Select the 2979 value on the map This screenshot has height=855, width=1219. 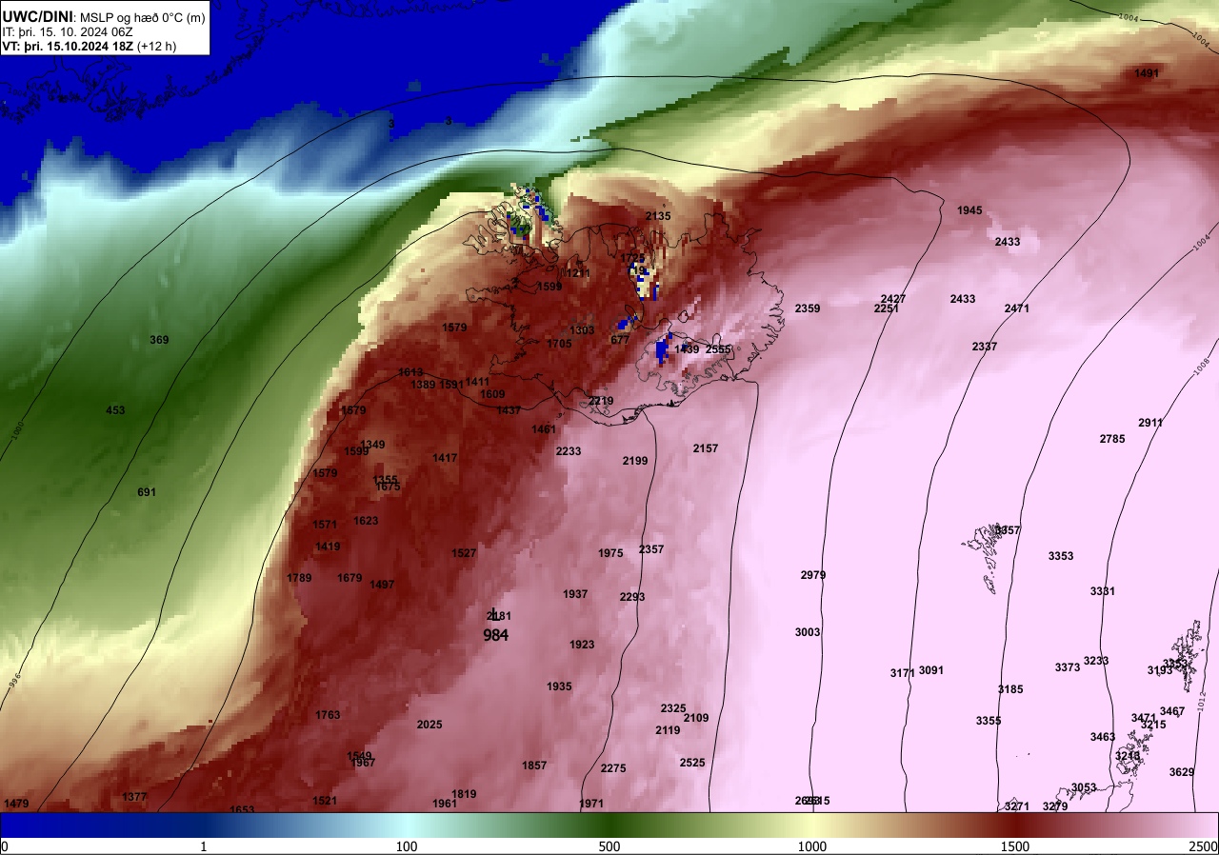pyautogui.click(x=813, y=575)
